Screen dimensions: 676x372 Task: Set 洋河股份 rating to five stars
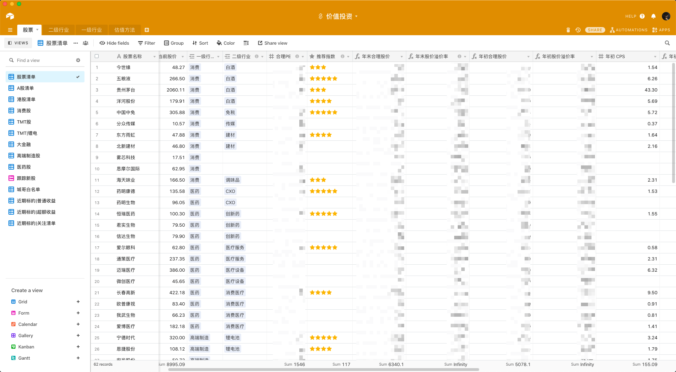click(x=335, y=101)
